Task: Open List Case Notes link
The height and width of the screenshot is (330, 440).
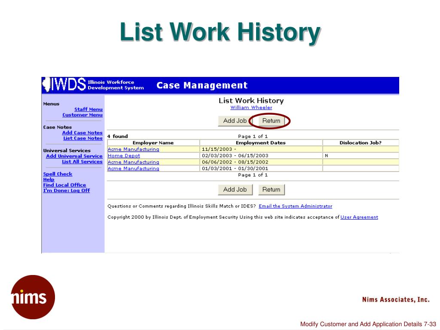Action: coord(83,138)
